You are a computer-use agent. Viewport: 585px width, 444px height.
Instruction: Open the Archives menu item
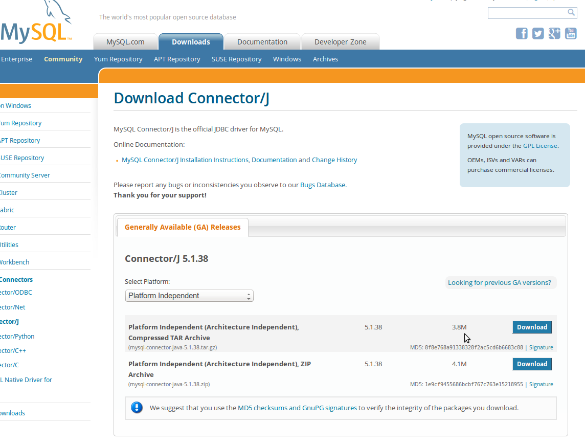click(x=325, y=59)
